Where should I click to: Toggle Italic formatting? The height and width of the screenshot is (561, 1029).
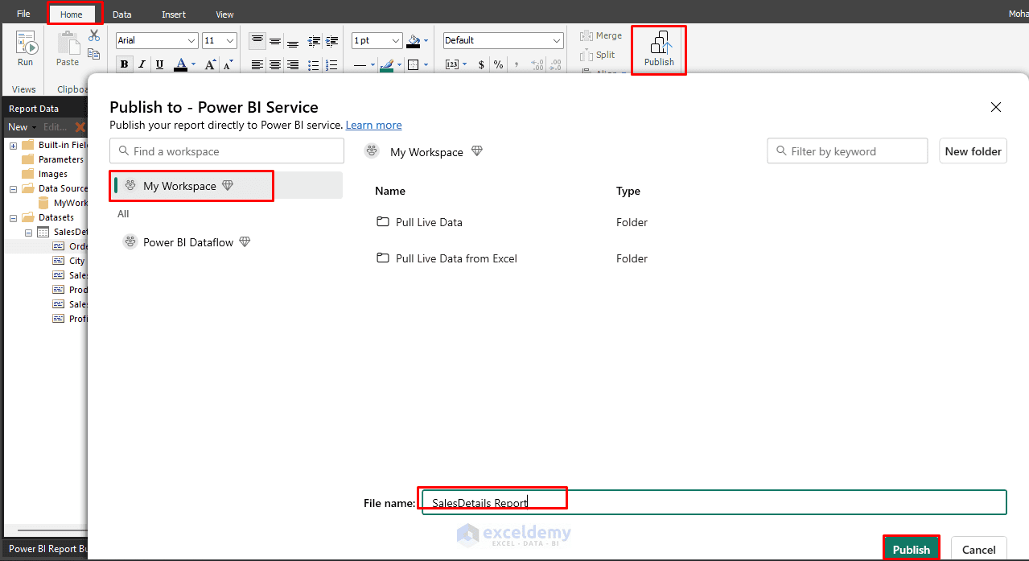pos(142,64)
